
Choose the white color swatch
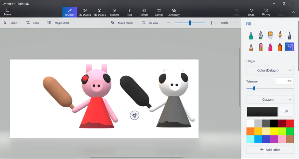pos(250,124)
